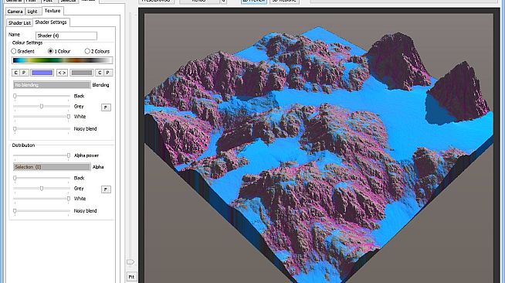Screen dimensions: 505x283
Task: Click the F button beside Distribution Grey
Action: (x=106, y=189)
